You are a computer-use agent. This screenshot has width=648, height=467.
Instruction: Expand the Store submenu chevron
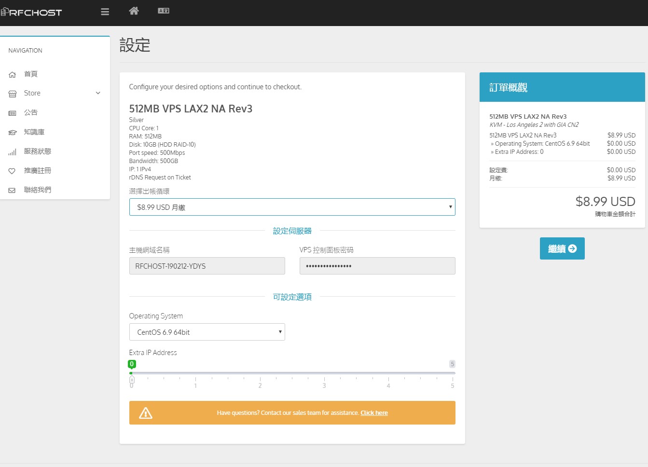[x=98, y=93]
